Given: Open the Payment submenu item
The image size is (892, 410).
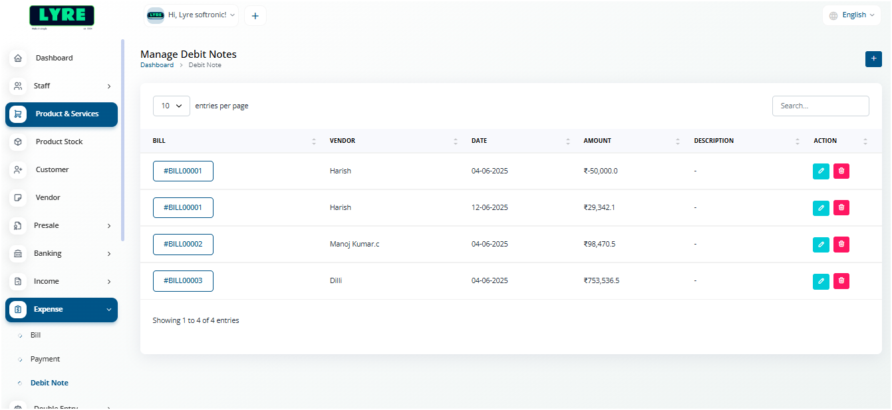Looking at the screenshot, I should click(x=45, y=359).
